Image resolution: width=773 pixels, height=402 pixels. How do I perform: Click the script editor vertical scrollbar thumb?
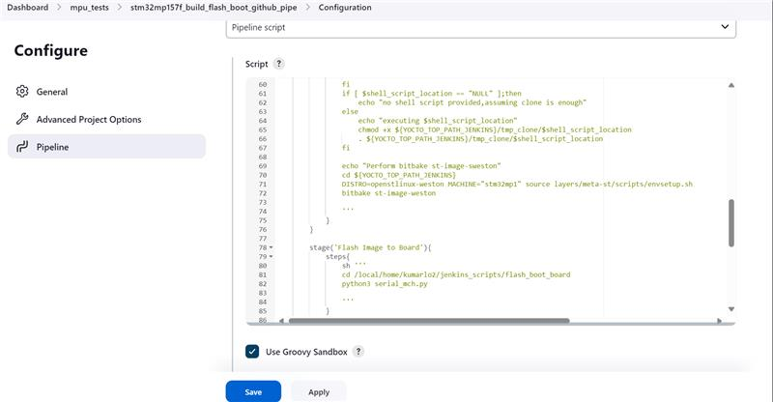[730, 222]
